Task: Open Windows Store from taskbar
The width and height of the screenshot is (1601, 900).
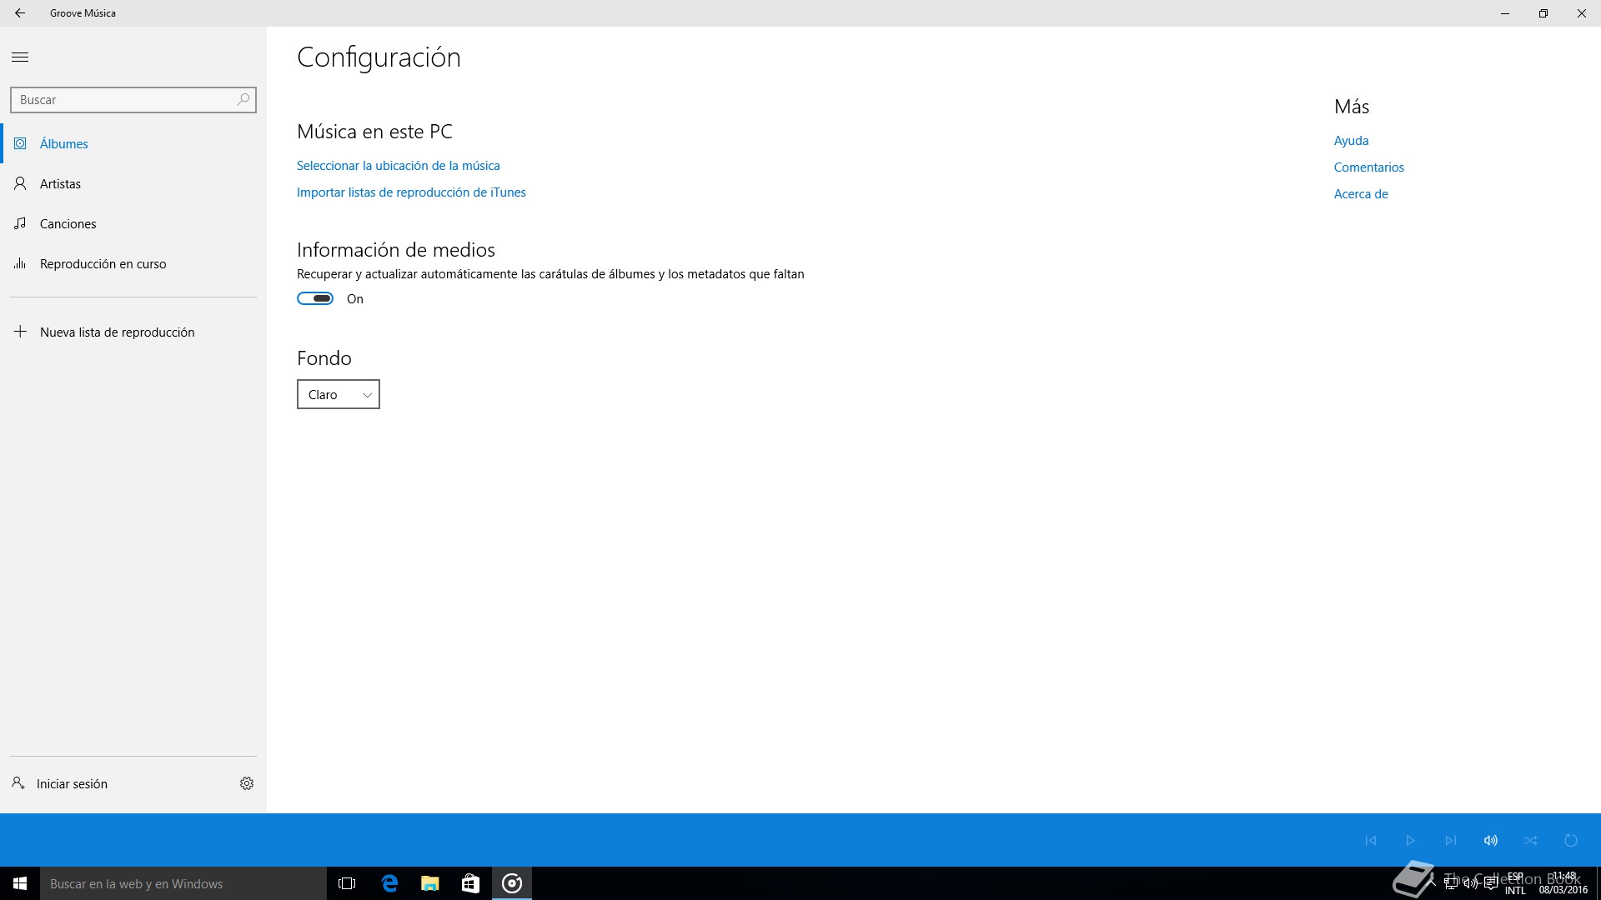Action: (x=470, y=883)
